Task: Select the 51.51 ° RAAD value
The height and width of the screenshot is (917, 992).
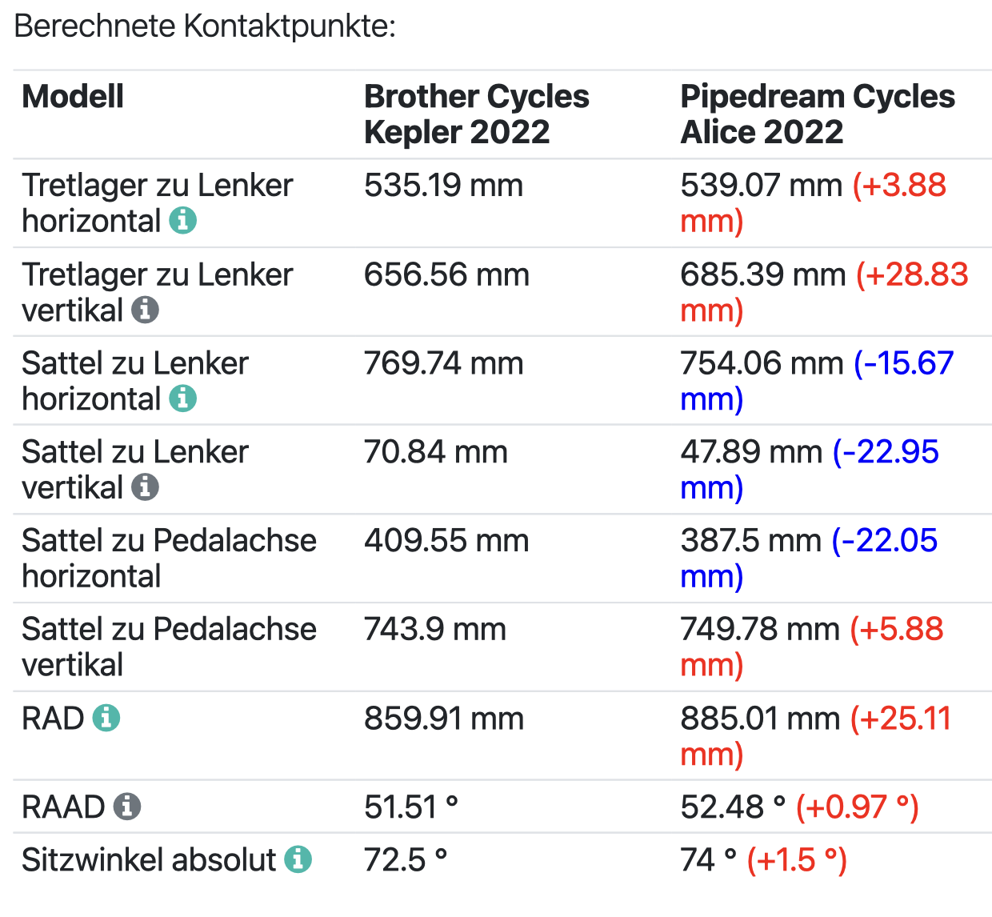Action: (410, 807)
